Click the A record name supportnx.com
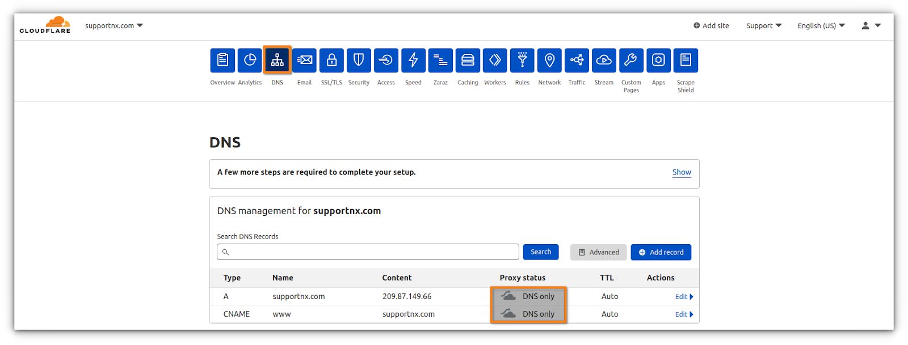This screenshot has width=908, height=345. pos(299,296)
